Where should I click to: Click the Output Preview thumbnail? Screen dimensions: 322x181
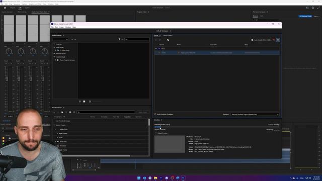click(170, 144)
